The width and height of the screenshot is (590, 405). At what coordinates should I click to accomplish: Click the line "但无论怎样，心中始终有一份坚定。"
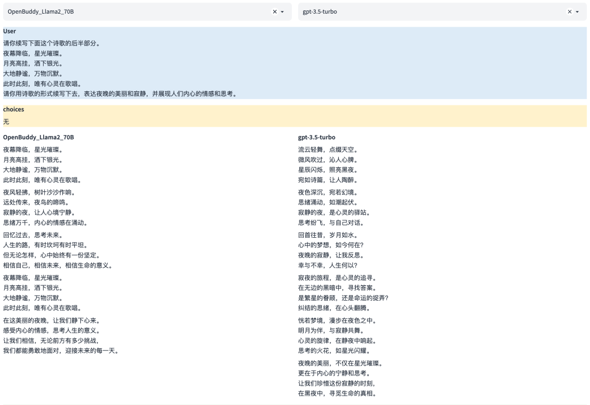click(x=52, y=255)
